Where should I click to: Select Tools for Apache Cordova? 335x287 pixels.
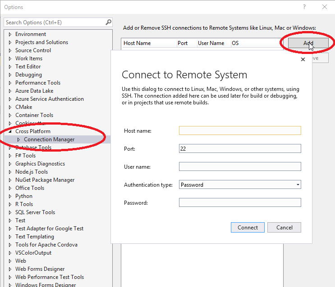[x=46, y=245]
